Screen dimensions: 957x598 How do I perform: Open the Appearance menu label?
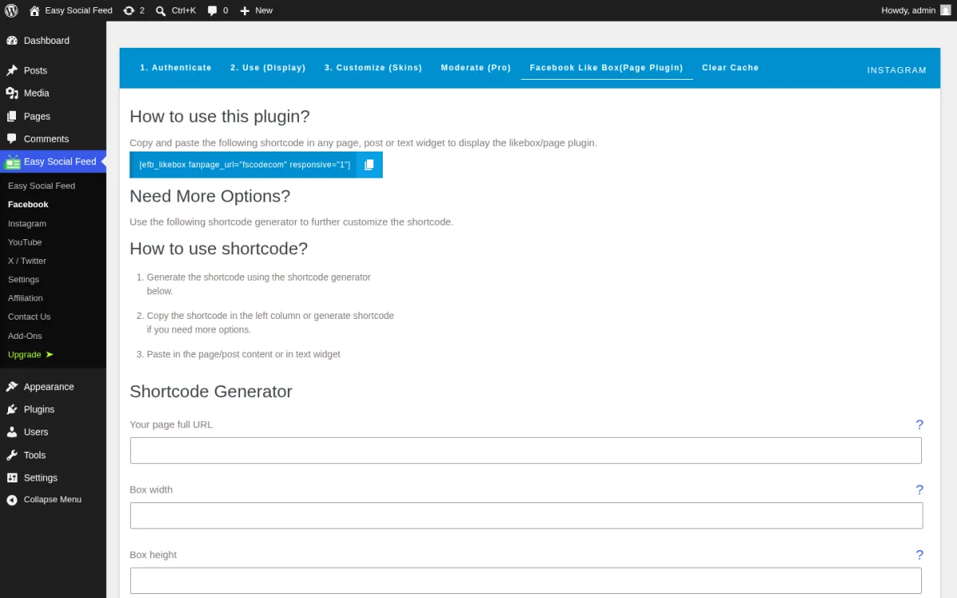[49, 387]
